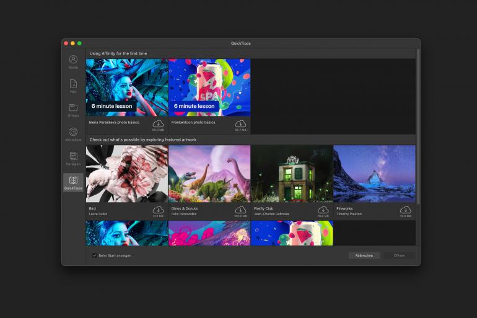Click the Abbrechen button
477x318 pixels.
point(364,255)
